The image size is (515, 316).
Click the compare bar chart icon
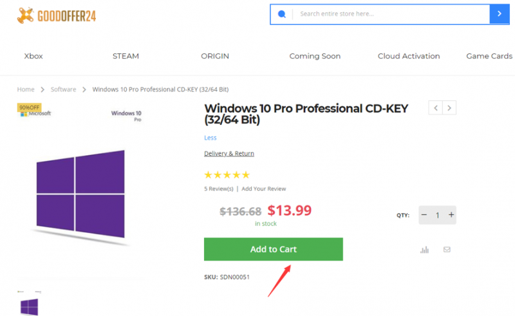click(x=424, y=250)
